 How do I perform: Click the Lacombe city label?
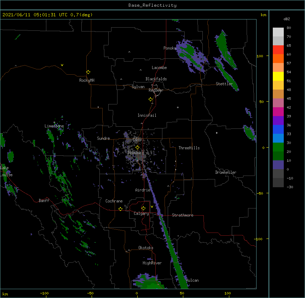(159, 68)
